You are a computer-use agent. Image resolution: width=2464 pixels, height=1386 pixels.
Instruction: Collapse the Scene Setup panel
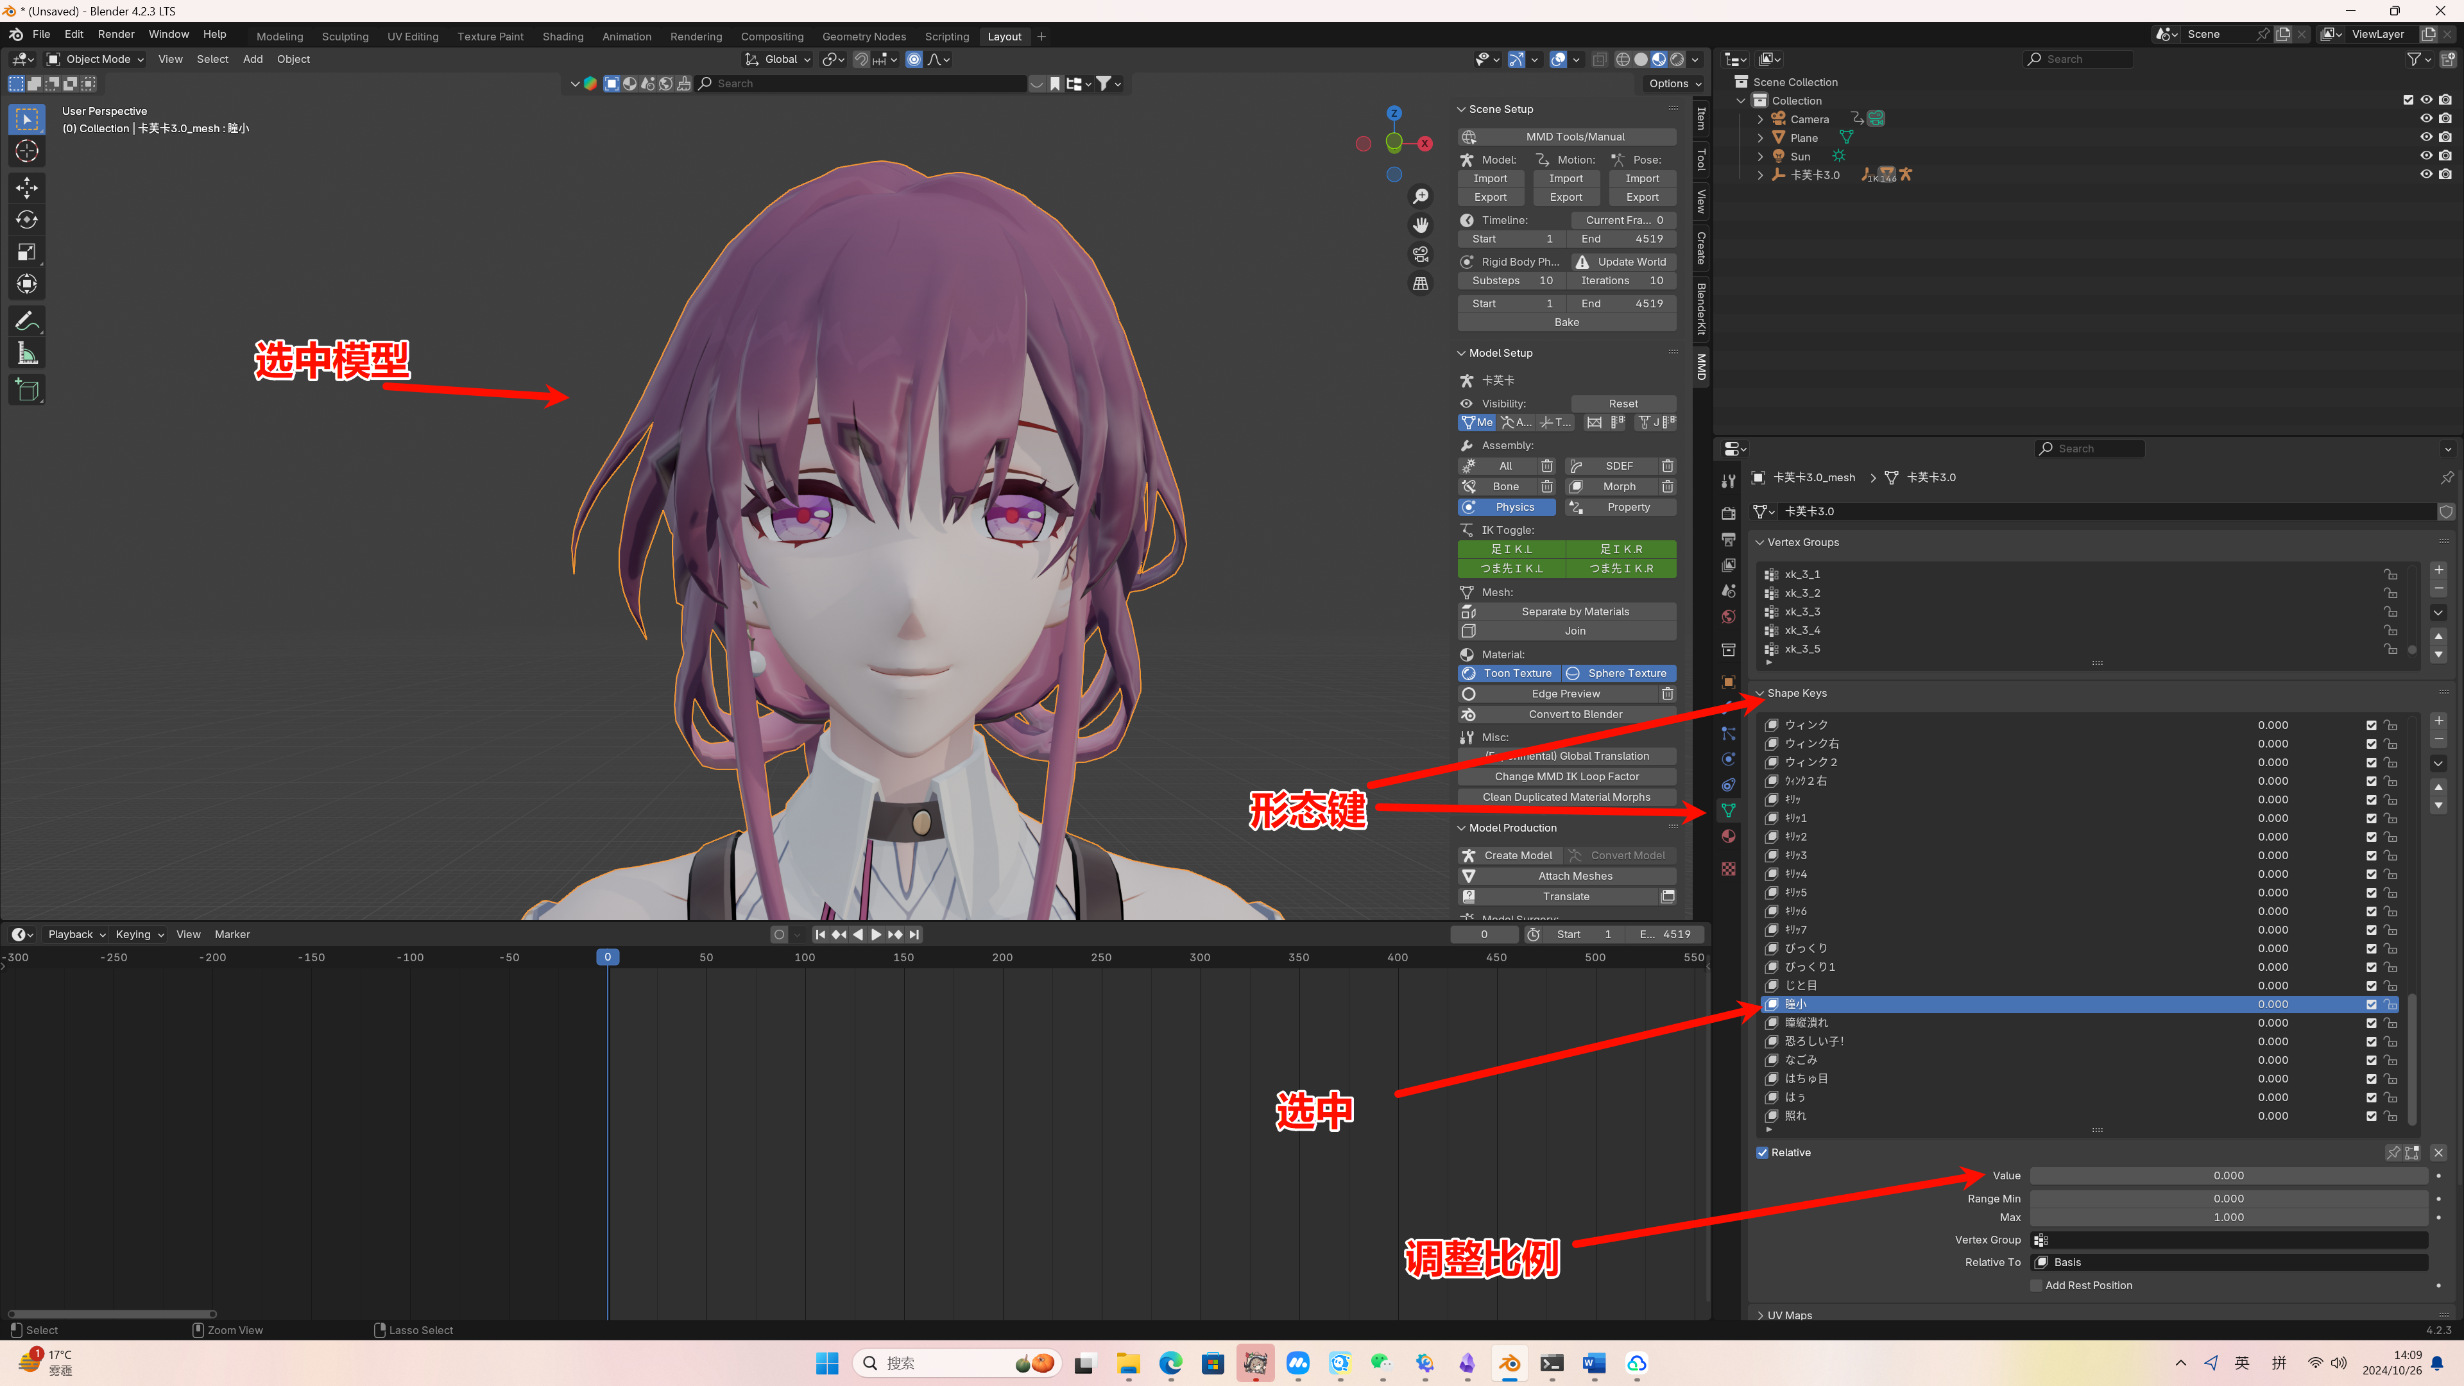tap(1460, 109)
